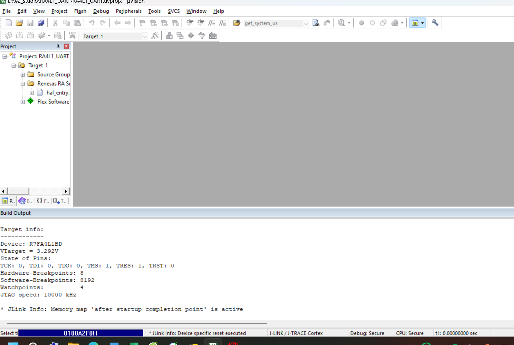Toggle the window layout button

[x=415, y=23]
